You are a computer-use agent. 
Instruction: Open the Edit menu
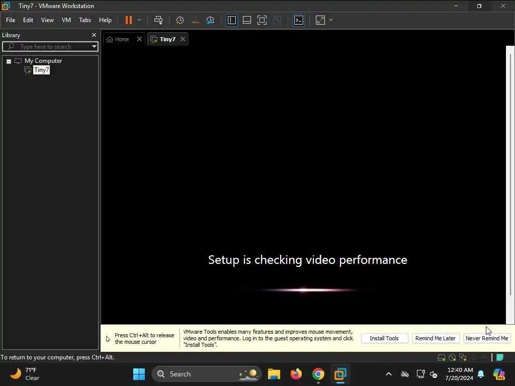tap(28, 20)
